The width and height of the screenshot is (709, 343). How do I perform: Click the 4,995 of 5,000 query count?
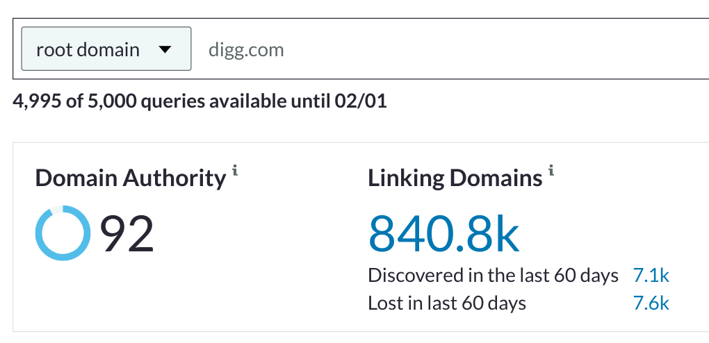(x=74, y=101)
